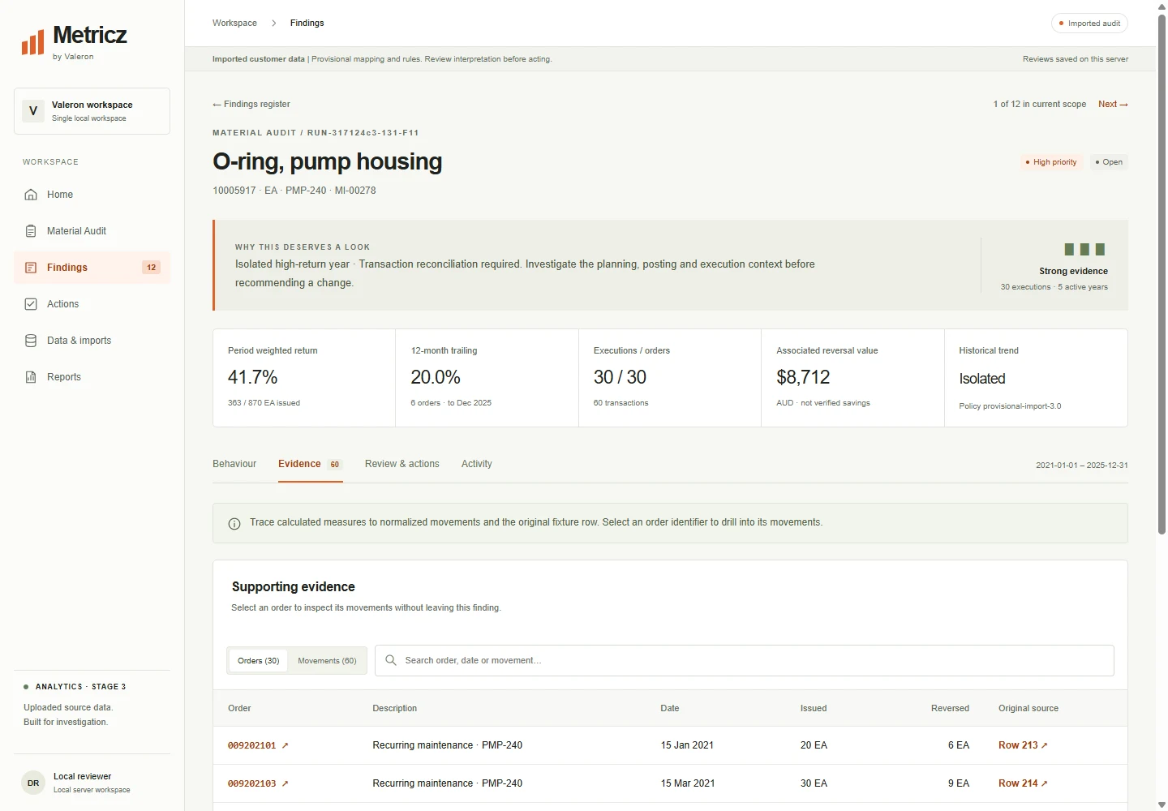Click the breadcrumb chevron after Workspace
This screenshot has width=1168, height=811.
[274, 23]
